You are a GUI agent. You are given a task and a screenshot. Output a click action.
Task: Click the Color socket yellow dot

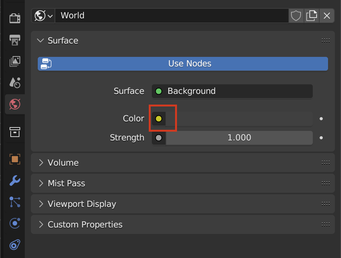pos(159,119)
